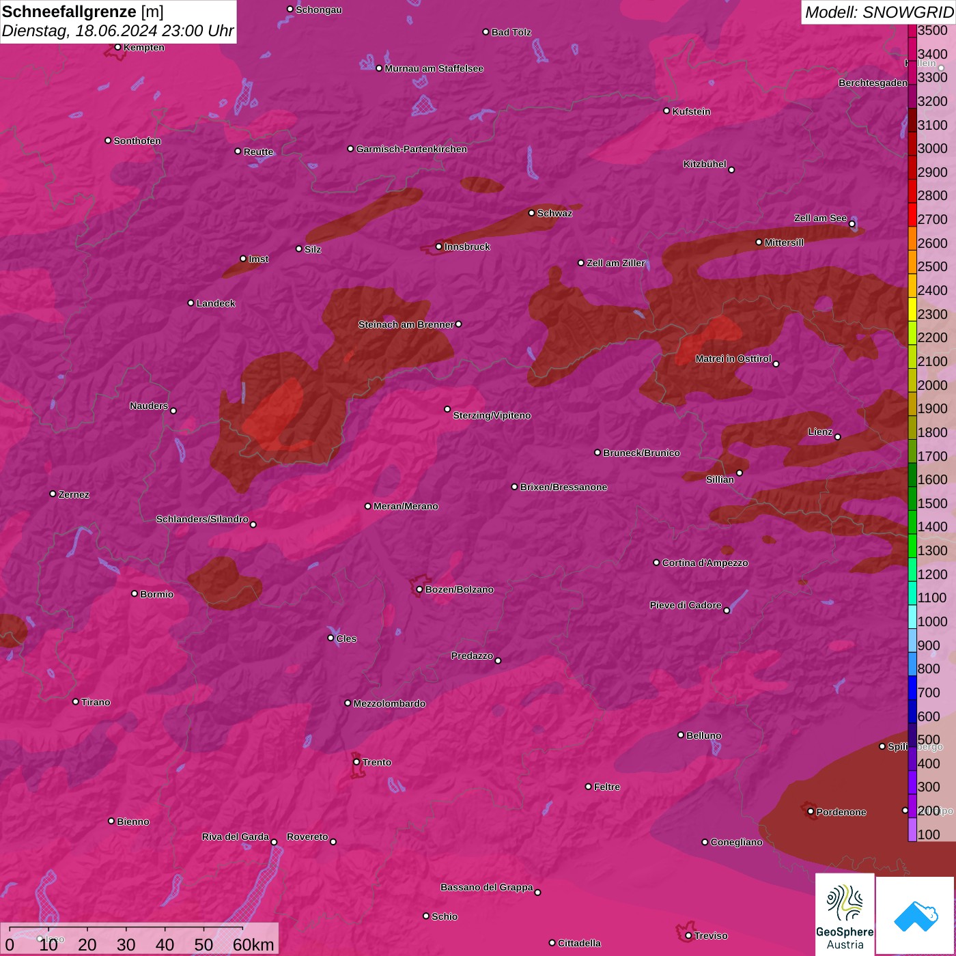Click the Reutte label
Viewport: 956px width, 956px height.
[259, 152]
